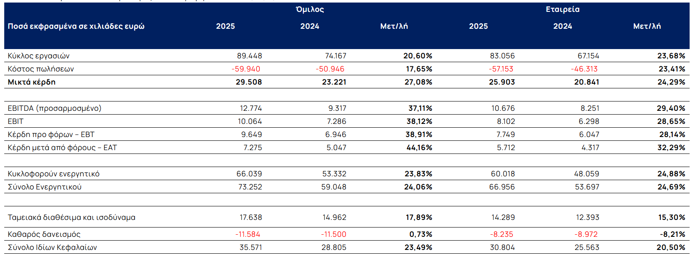Select the Καθαρός δανεισμός row label
693x255 pixels.
point(44,234)
